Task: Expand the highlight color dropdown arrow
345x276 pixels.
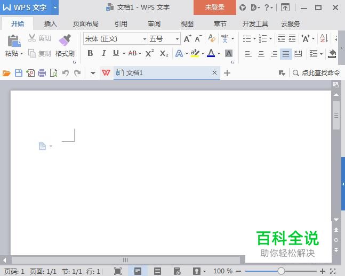Action: (x=203, y=53)
